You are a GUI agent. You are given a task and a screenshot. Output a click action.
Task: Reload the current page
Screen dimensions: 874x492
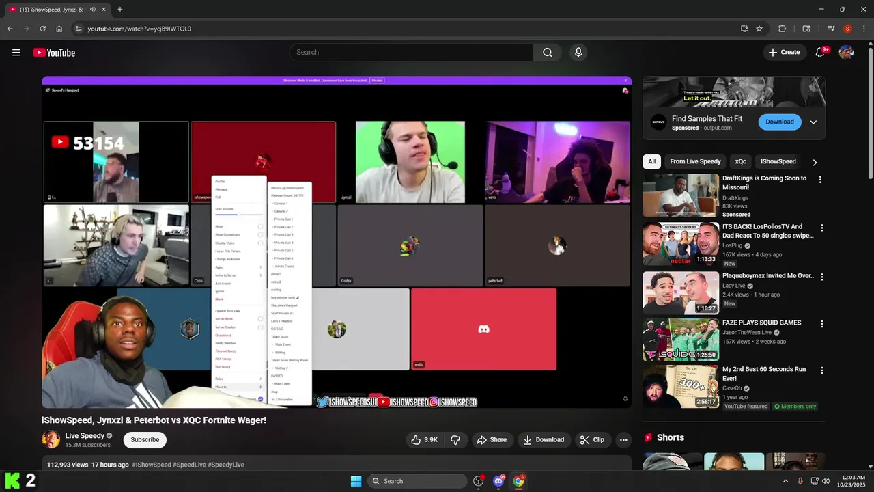click(x=42, y=29)
